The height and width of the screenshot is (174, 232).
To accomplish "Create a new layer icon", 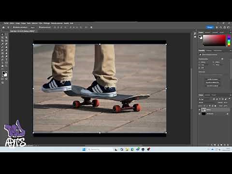I will tap(225, 145).
